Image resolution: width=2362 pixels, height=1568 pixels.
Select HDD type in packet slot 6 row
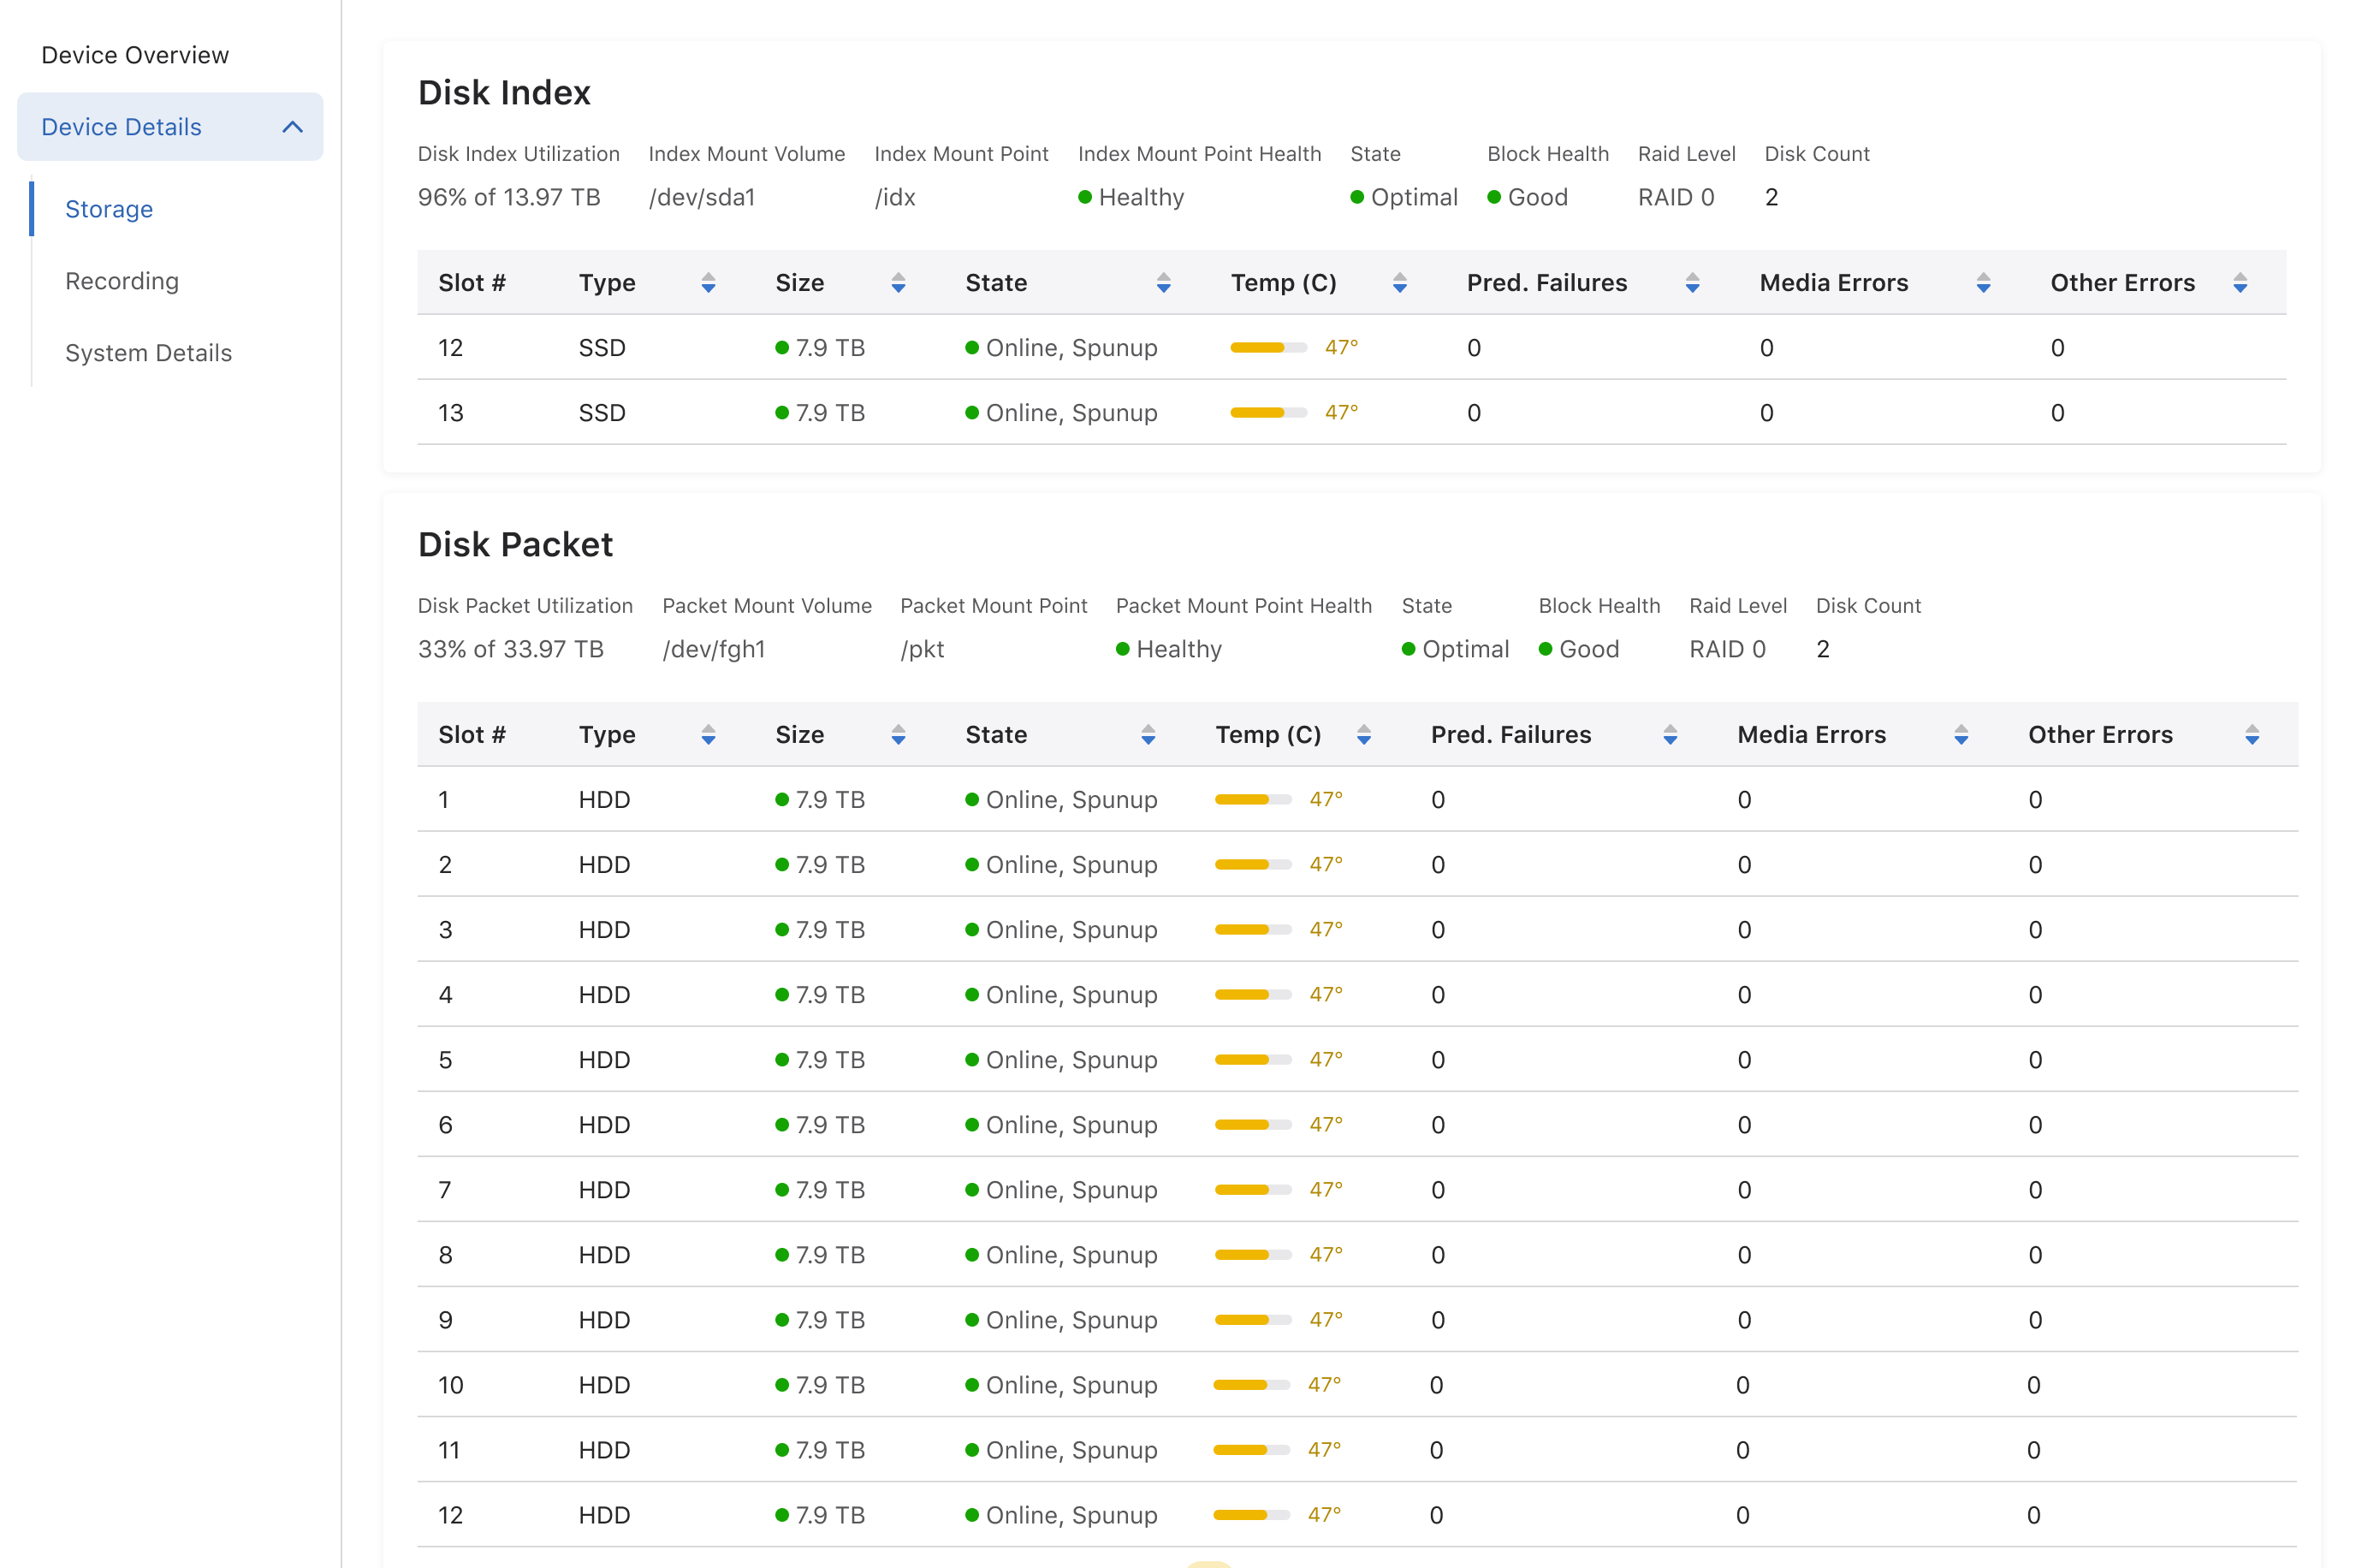603,1125
